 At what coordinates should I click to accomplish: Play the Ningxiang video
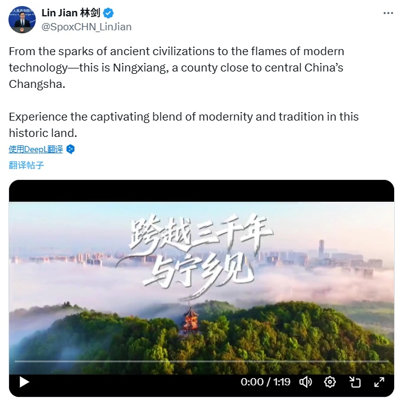pos(24,382)
